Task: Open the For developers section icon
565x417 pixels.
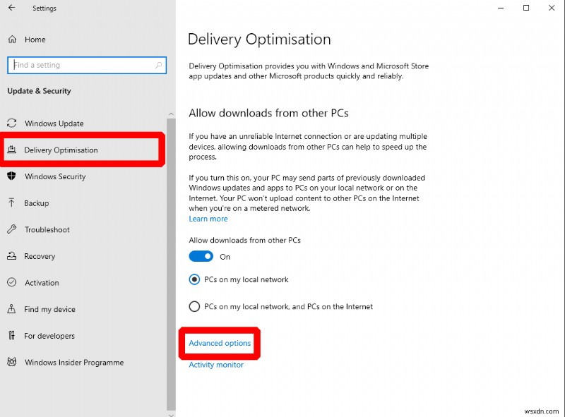Action: (x=12, y=336)
